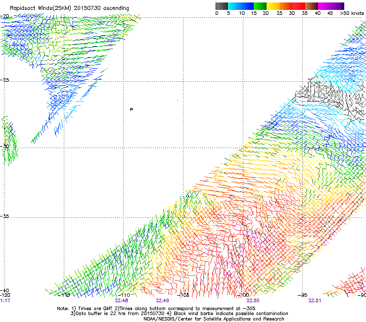Image resolution: width=366 pixels, height=322 pixels.
Task: Click the magenta 40-45 knots legend segment
Action: click(324, 6)
